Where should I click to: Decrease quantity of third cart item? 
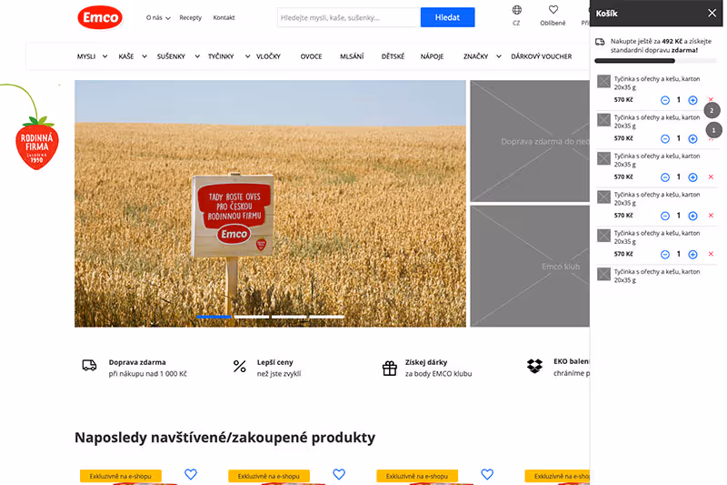pos(665,177)
